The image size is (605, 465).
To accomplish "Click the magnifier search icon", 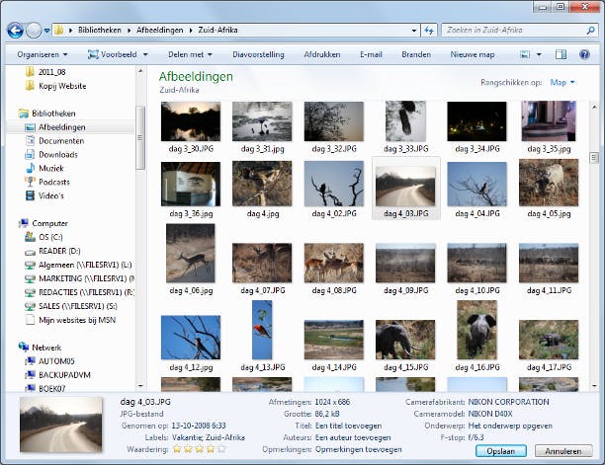I will coord(590,30).
